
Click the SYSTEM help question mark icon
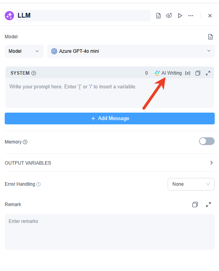coord(34,73)
